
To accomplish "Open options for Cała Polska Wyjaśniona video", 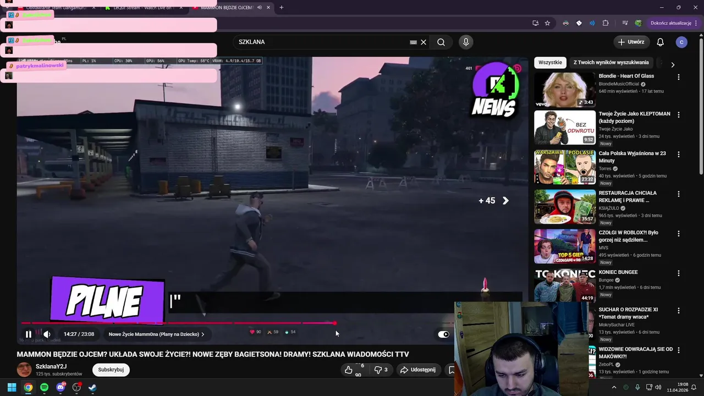I will tap(678, 155).
